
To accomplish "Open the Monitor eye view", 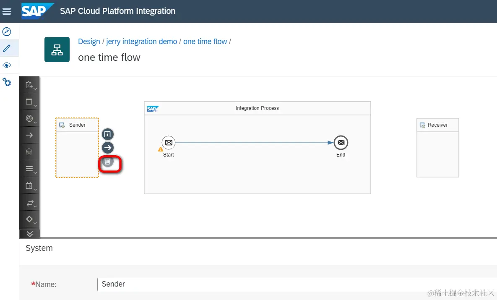I will click(7, 65).
